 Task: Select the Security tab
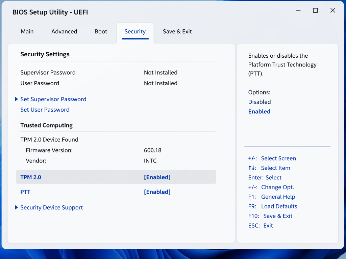pos(135,31)
